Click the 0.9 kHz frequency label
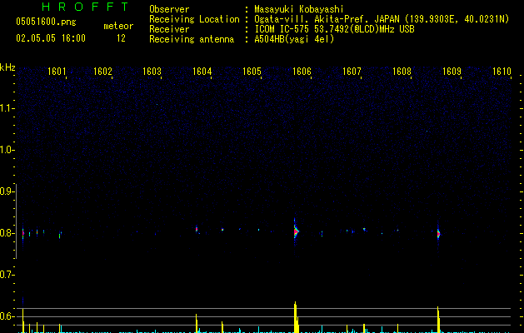The width and height of the screenshot is (524, 333). click(x=7, y=191)
